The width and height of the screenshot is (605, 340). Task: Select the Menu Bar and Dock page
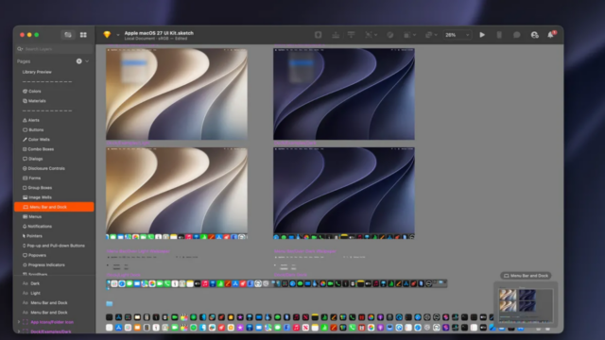[54, 207]
